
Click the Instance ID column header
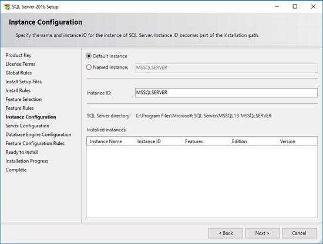coord(158,141)
